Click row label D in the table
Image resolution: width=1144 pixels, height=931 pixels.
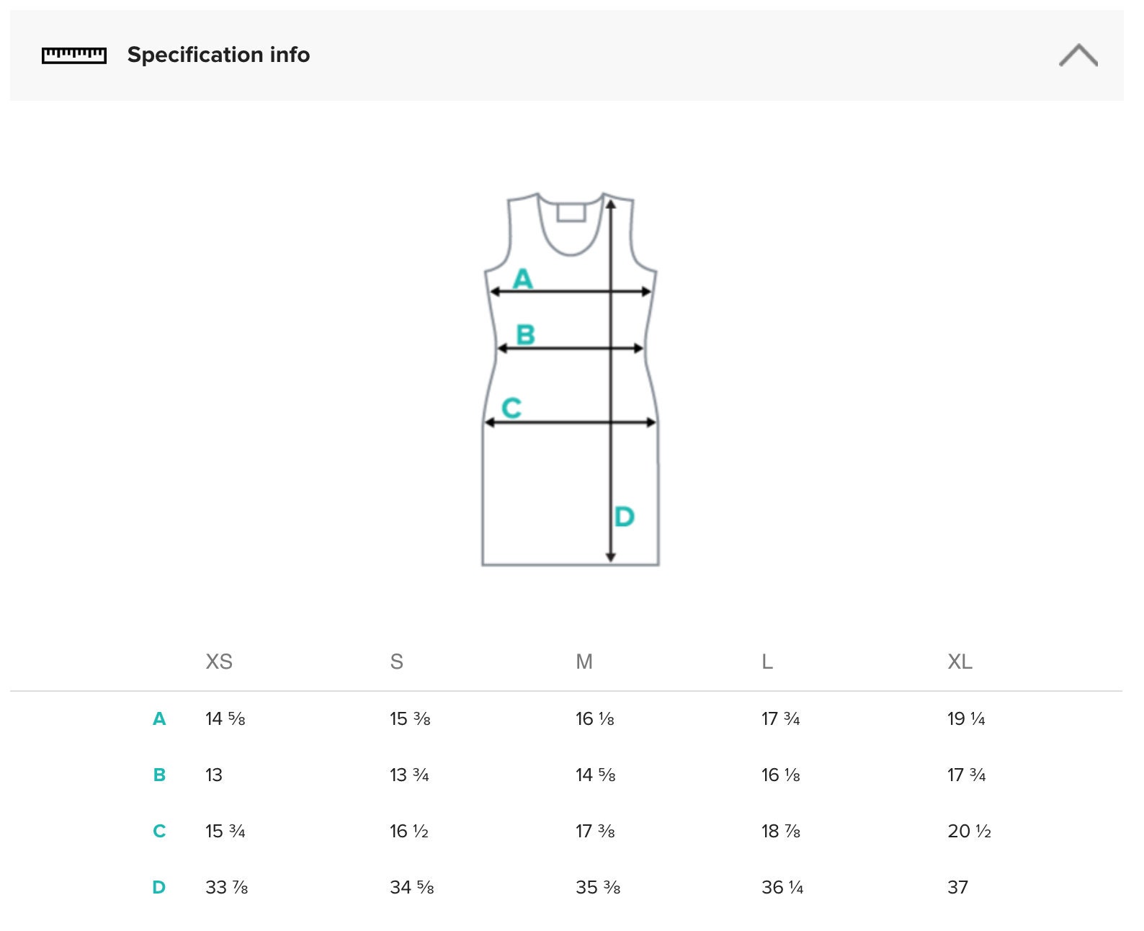tap(159, 887)
